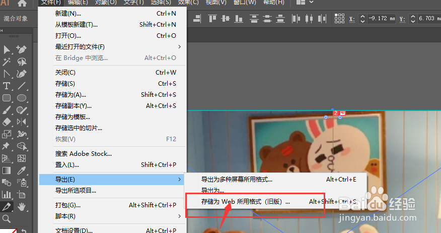
Task: Select the Shape Builder tool
Action: pyautogui.click(x=22, y=146)
